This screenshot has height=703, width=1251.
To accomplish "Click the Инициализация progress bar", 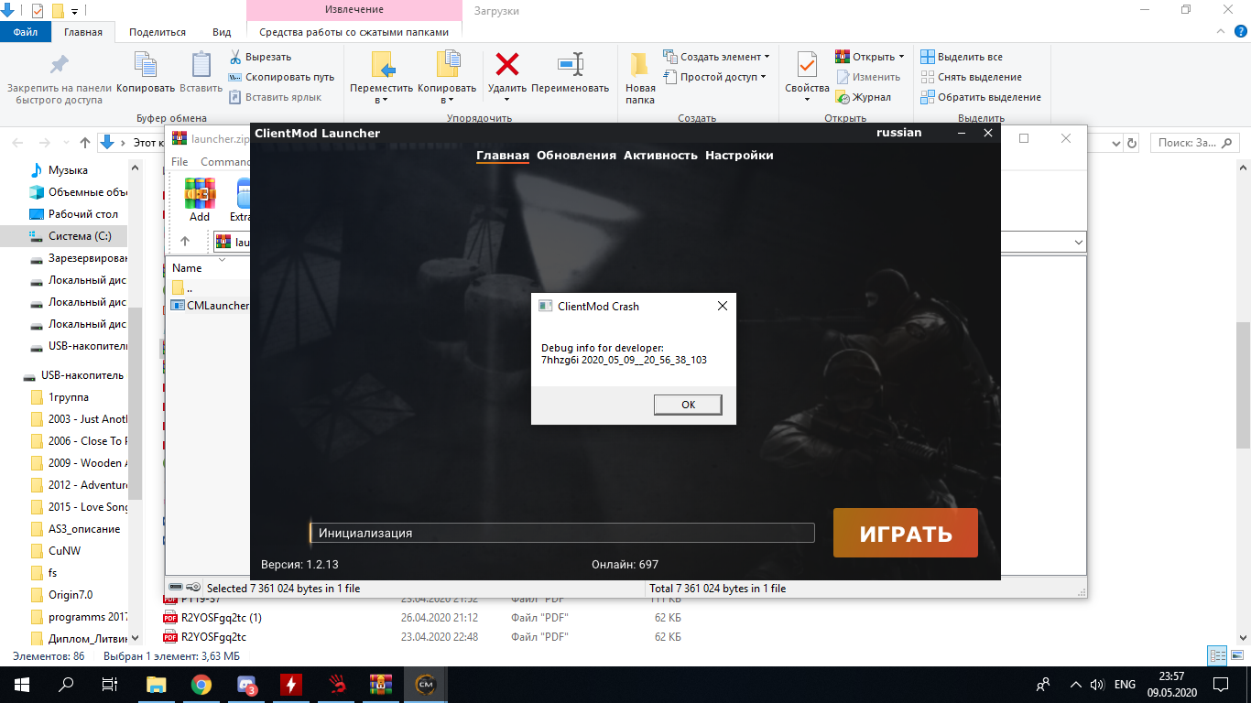I will [561, 533].
